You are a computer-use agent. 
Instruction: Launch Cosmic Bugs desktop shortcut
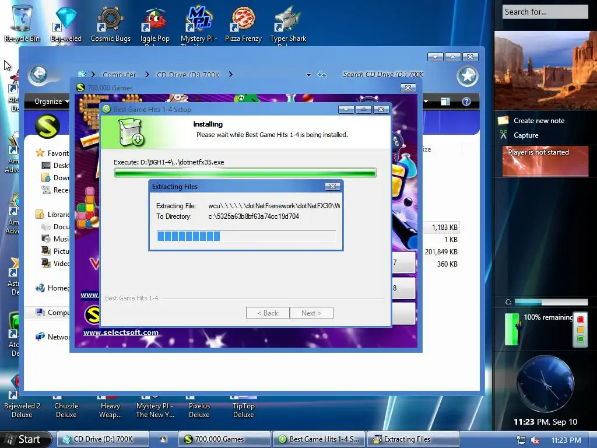110,23
